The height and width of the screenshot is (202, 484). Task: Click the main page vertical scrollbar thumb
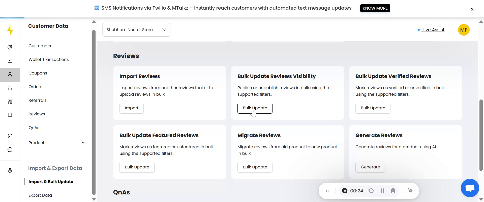[x=481, y=135]
